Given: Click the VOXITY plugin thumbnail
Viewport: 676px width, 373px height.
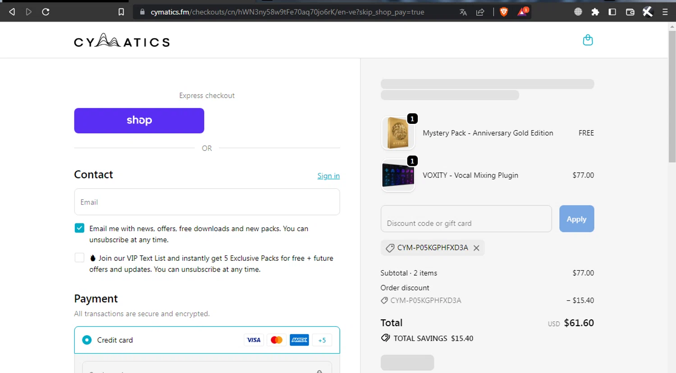Looking at the screenshot, I should (398, 175).
